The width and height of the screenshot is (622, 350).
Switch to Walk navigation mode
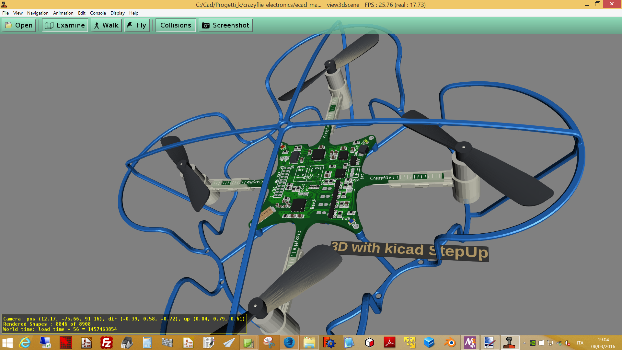tap(106, 25)
